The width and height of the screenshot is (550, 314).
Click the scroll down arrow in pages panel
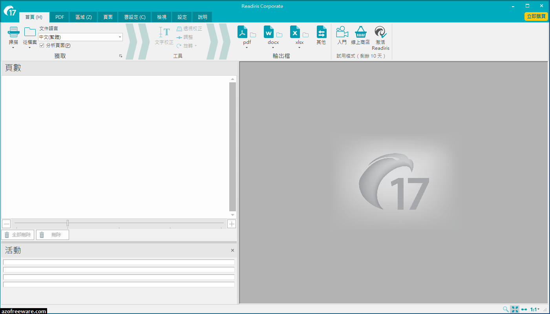(x=232, y=215)
